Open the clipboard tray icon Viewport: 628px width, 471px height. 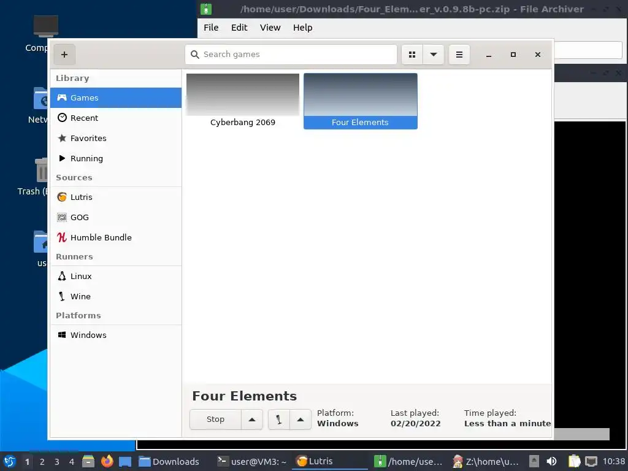[574, 461]
